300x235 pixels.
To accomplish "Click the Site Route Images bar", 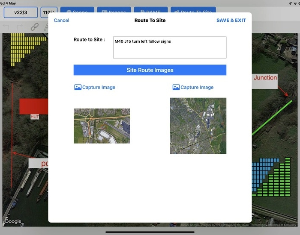I will [x=150, y=70].
